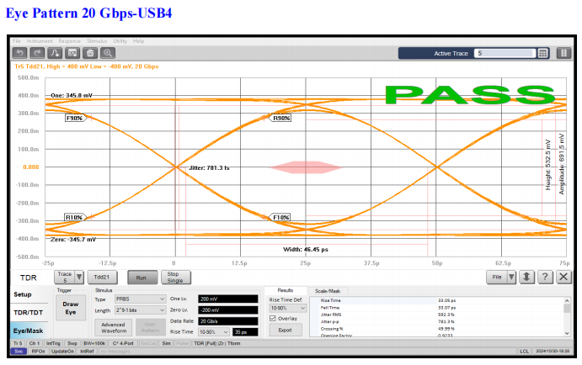Open the Help menu
The height and width of the screenshot is (365, 582).
138,41
